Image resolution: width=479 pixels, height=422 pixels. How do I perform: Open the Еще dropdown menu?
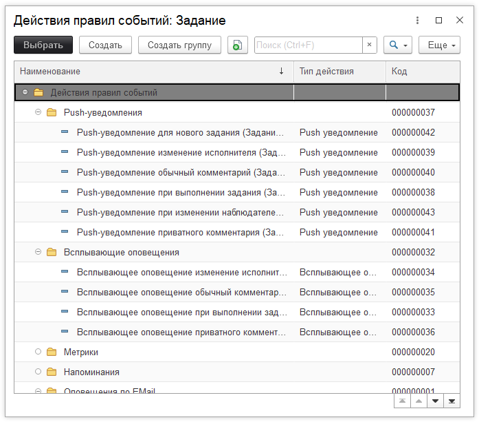[x=439, y=45]
